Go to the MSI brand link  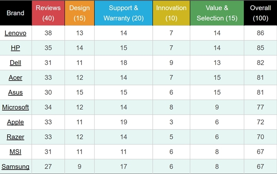(x=15, y=152)
